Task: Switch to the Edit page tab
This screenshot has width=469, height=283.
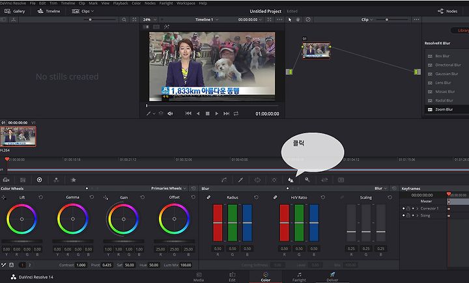Action: click(232, 276)
